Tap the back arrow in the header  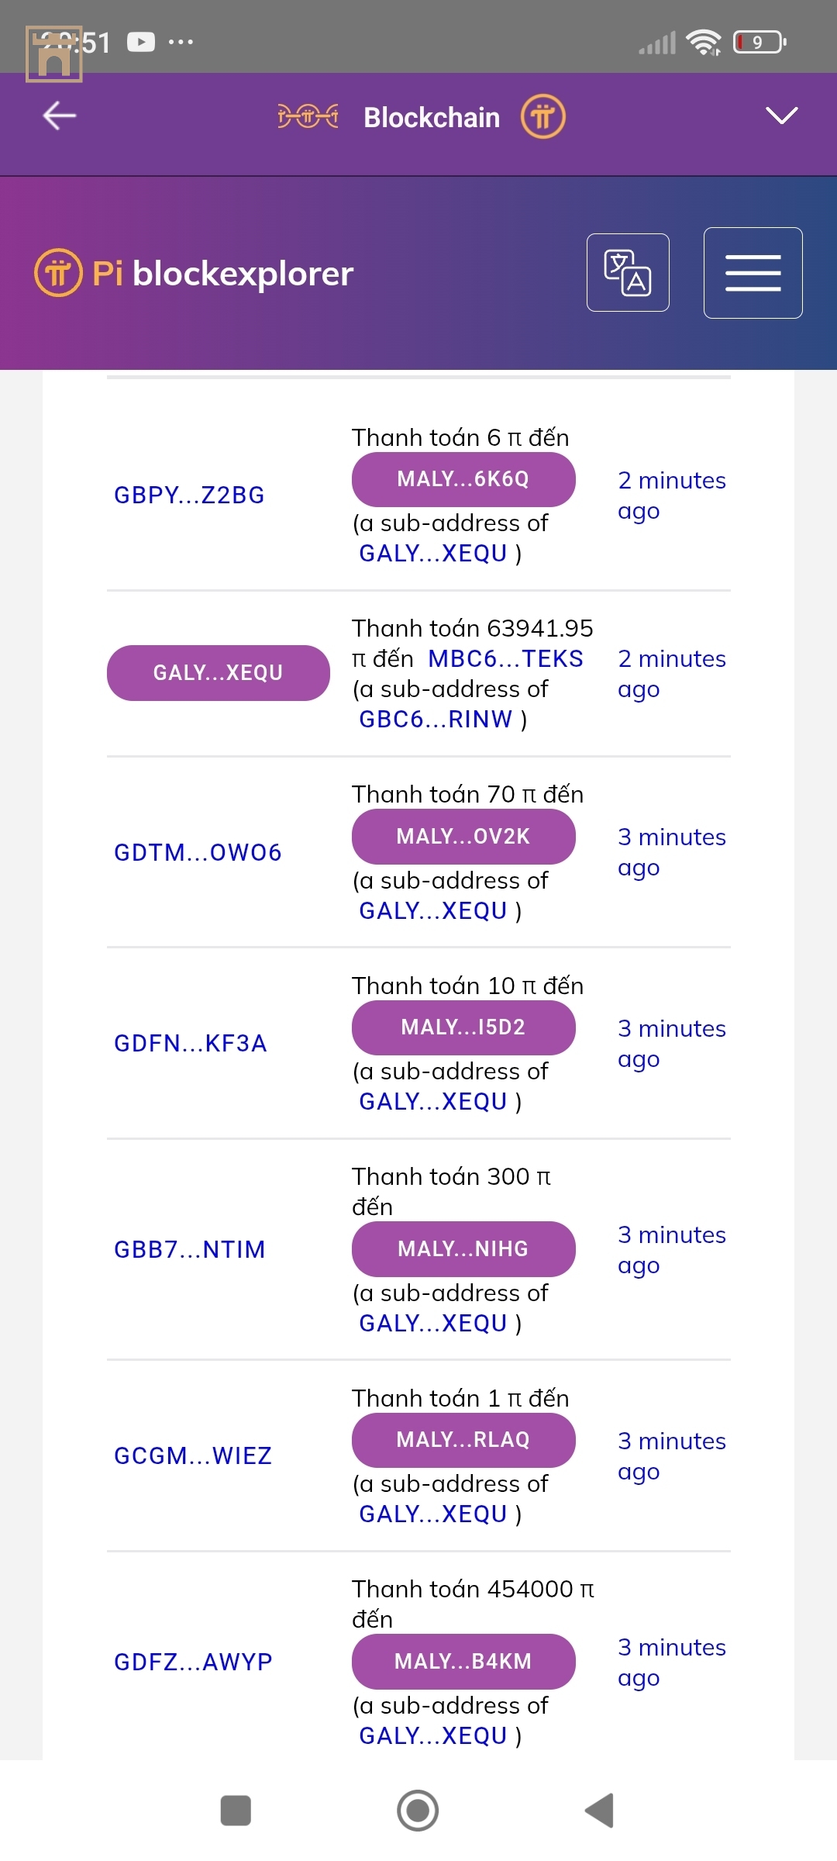[x=60, y=116]
